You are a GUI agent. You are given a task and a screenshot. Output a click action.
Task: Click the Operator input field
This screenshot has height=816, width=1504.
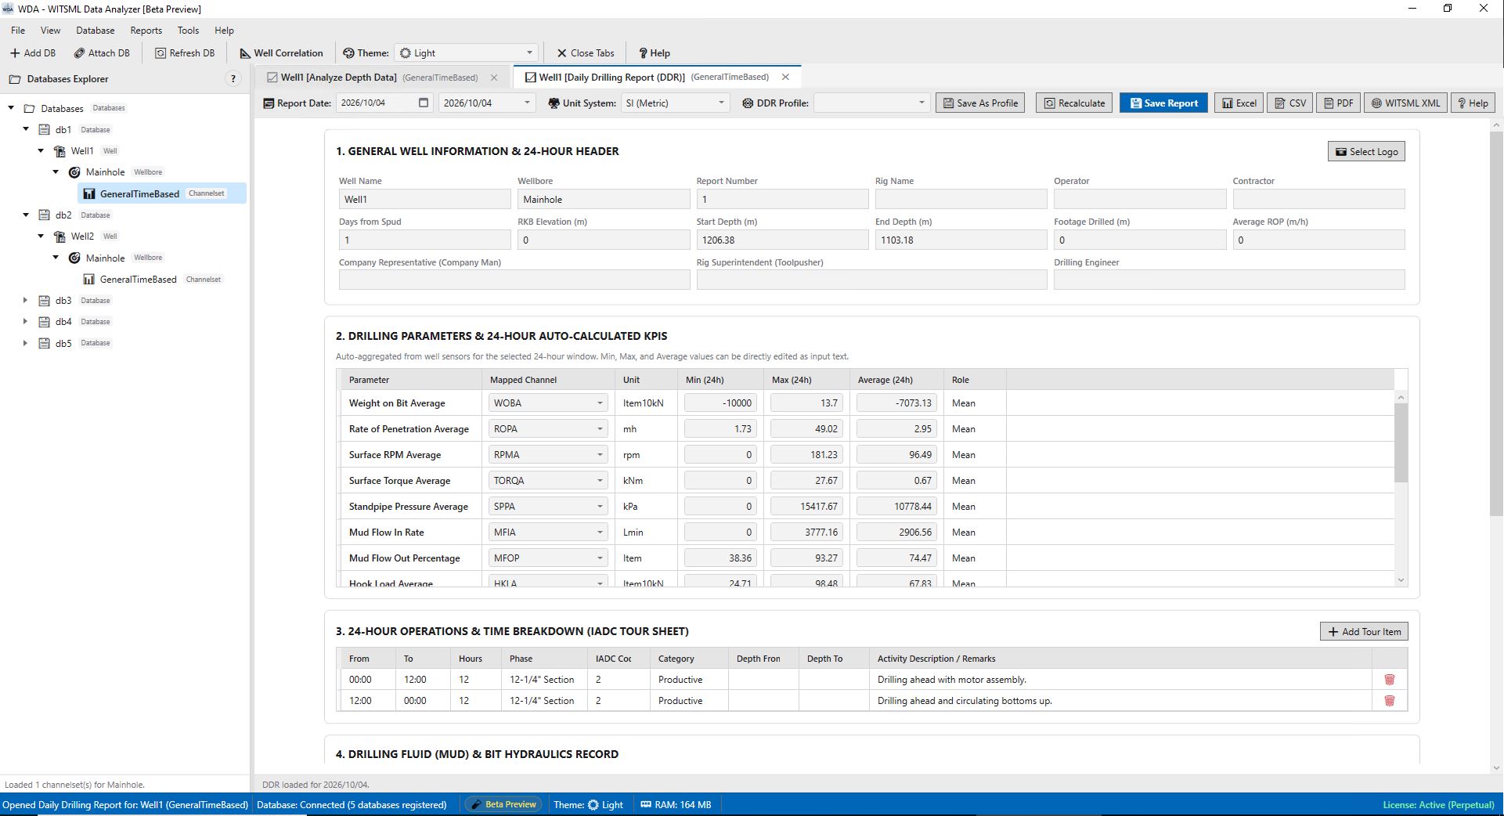(x=1139, y=200)
